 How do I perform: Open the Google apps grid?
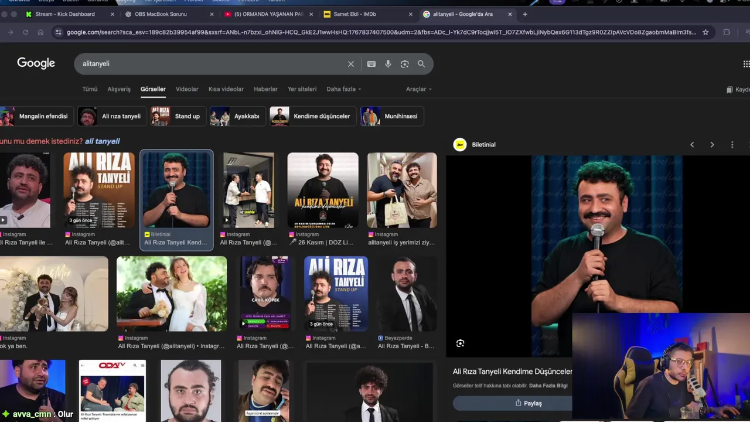[x=746, y=64]
